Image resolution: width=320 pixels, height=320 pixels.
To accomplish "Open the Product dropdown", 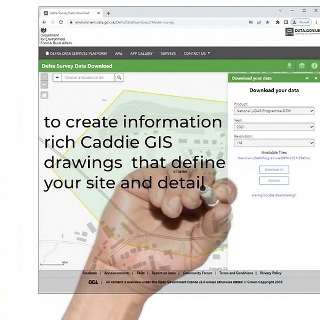I will 274,111.
